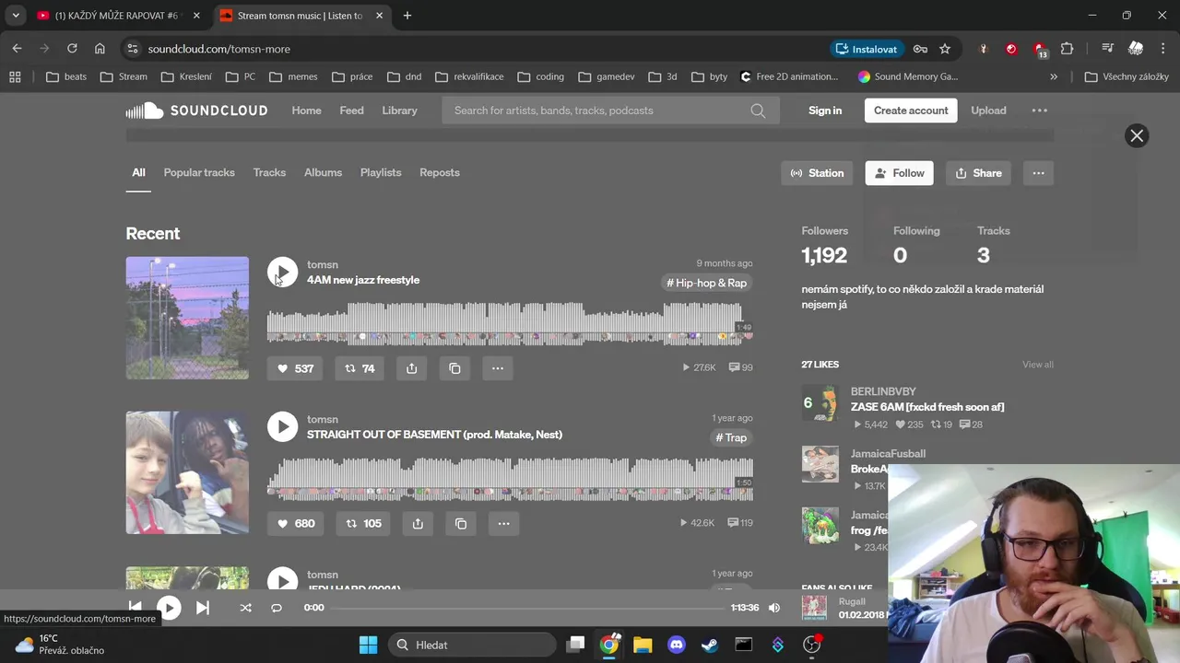Open the SoundCloud header more menu
Image resolution: width=1180 pixels, height=663 pixels.
(1039, 110)
